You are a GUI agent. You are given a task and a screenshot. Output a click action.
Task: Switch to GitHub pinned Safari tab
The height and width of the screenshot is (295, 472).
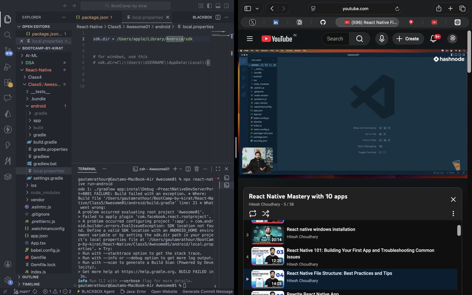(x=323, y=22)
